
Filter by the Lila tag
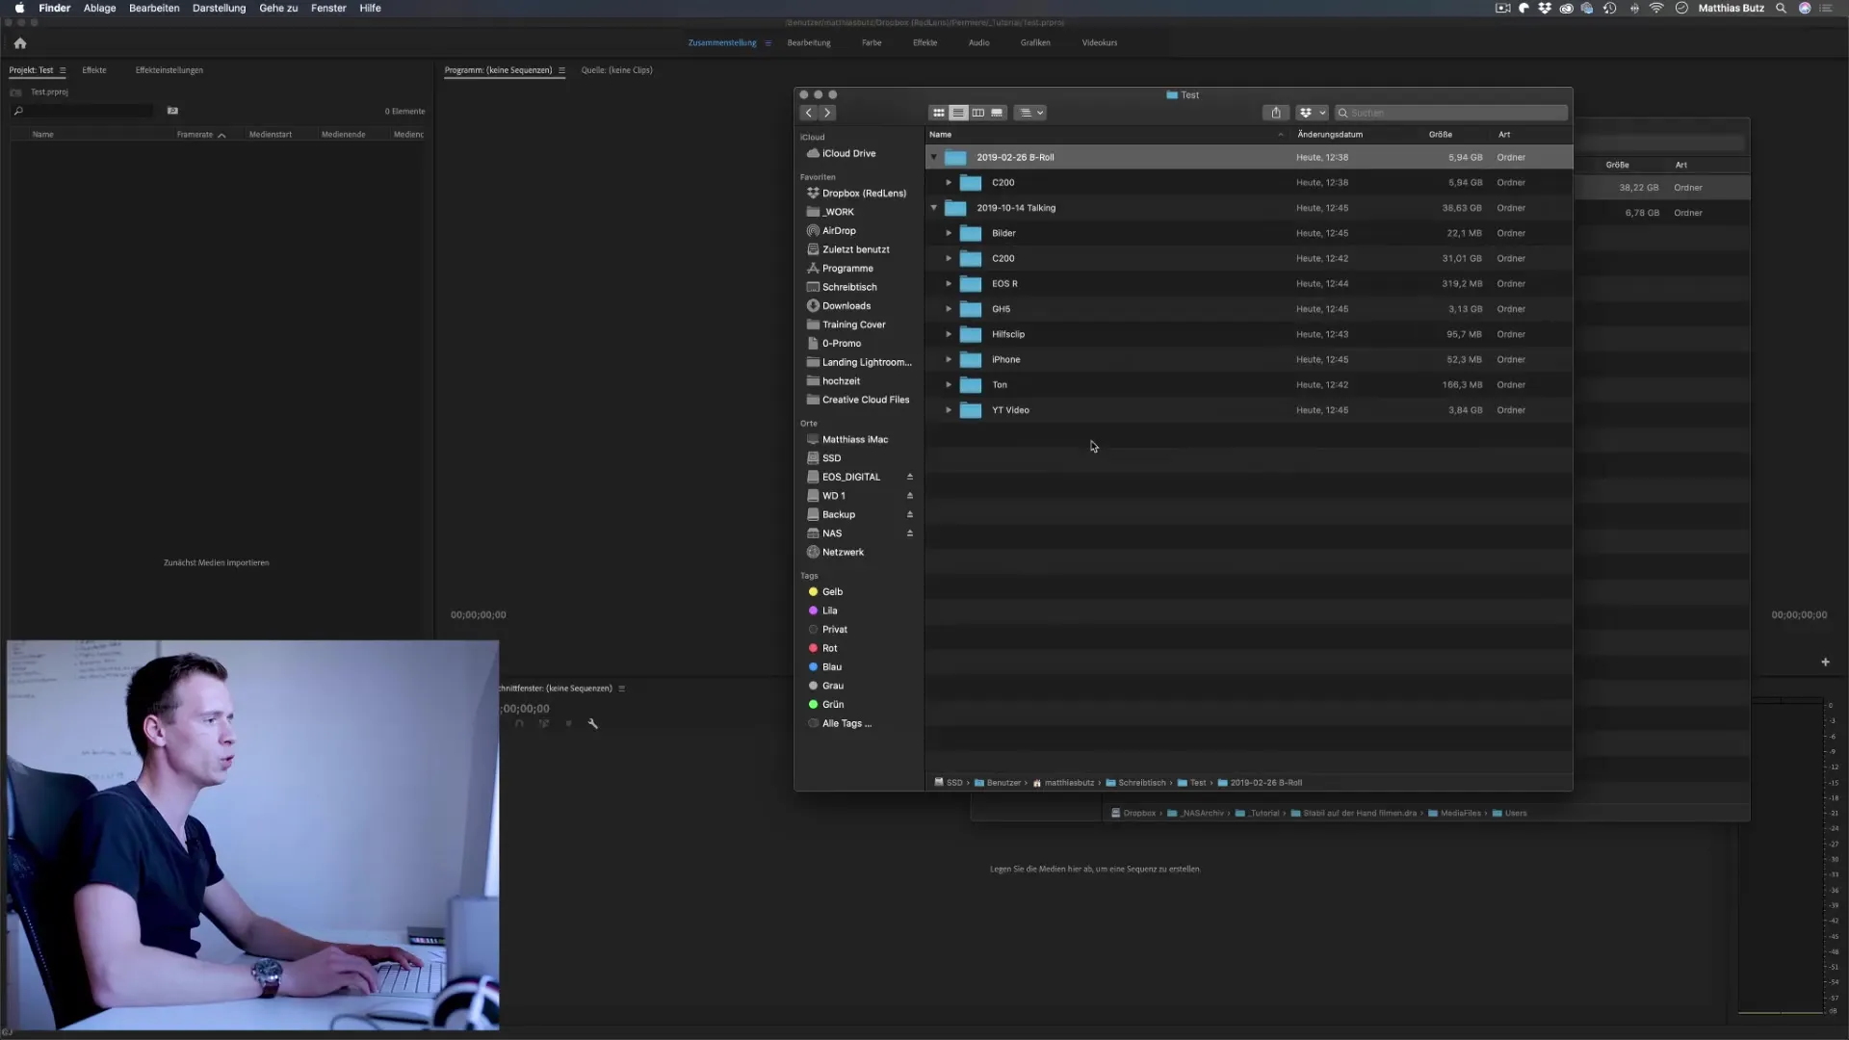[x=822, y=611]
